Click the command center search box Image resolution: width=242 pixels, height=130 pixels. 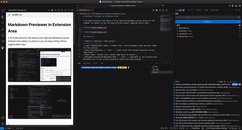pos(122,6)
